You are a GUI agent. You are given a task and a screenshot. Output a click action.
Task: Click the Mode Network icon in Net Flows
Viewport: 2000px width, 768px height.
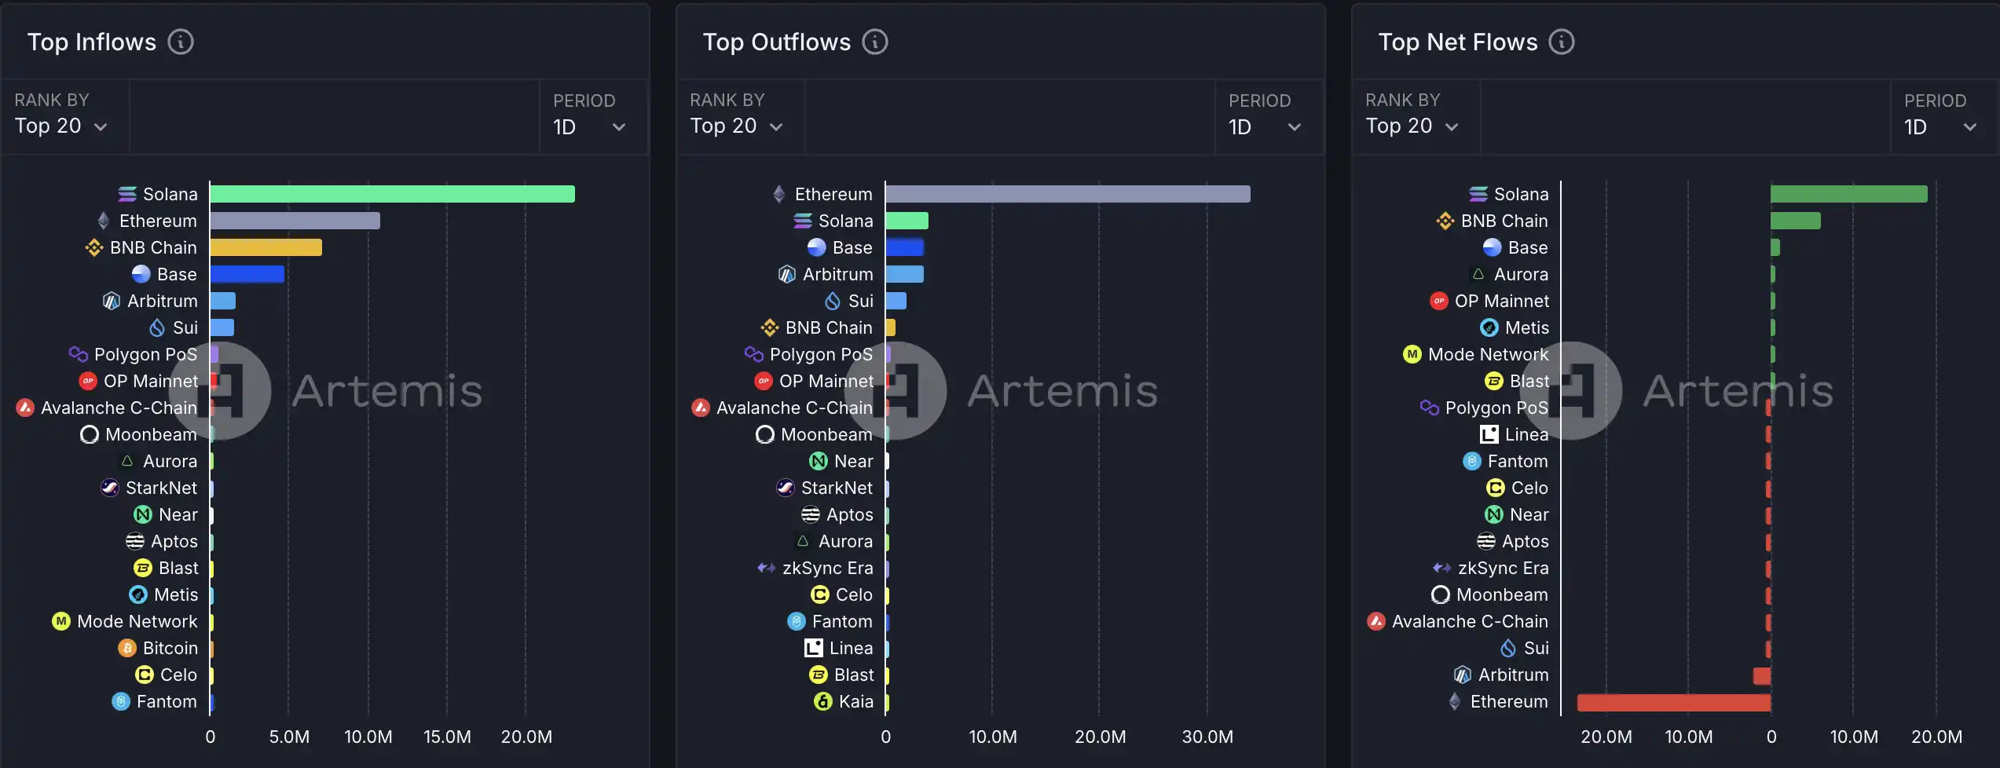(x=1412, y=355)
